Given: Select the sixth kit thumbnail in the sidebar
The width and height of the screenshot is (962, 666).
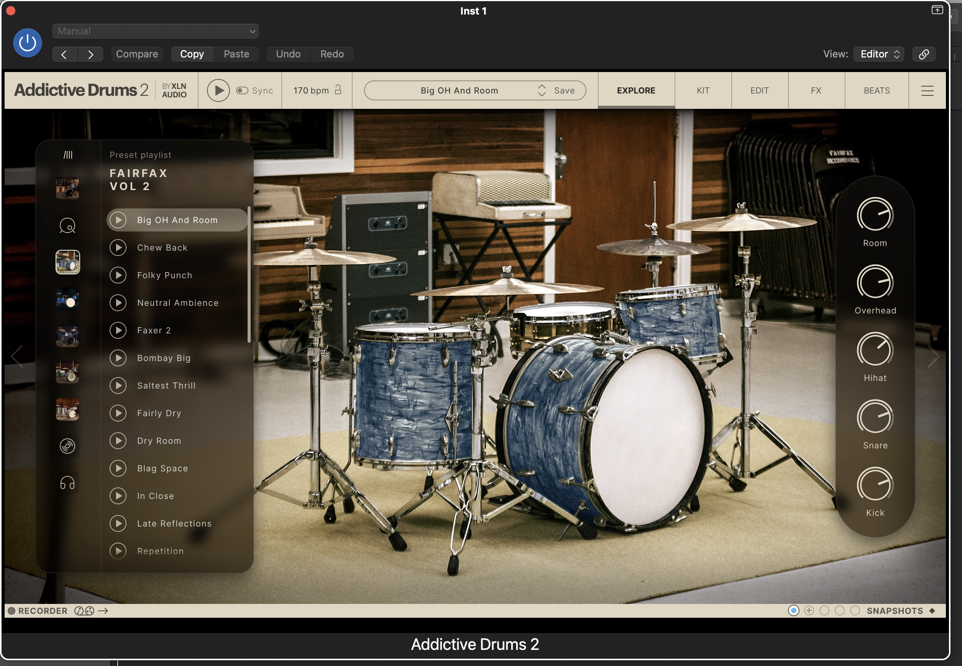Looking at the screenshot, I should coord(67,372).
